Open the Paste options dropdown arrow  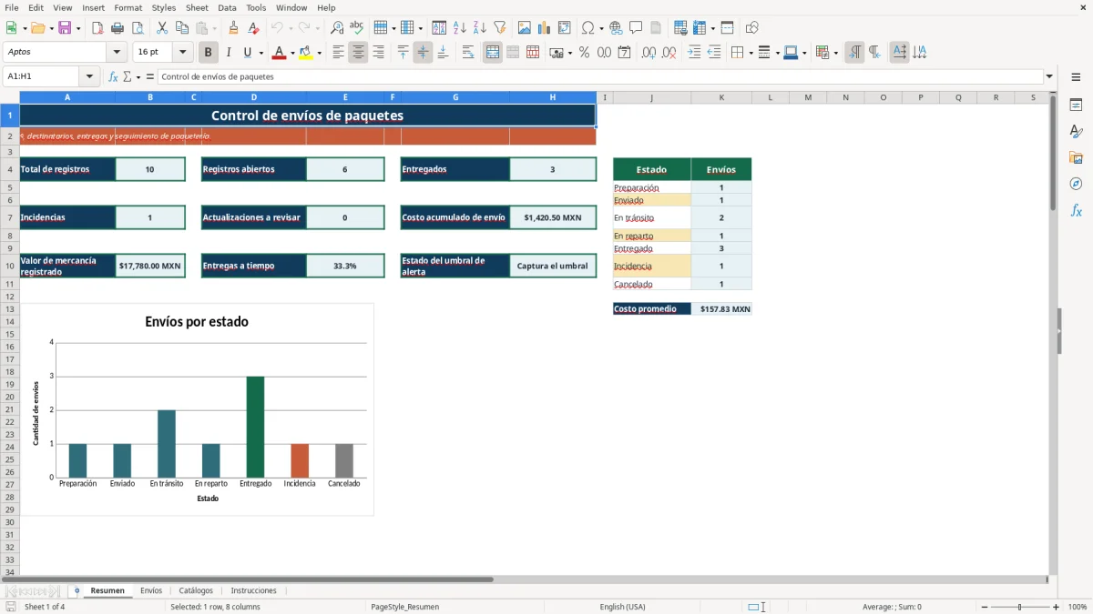click(x=214, y=28)
